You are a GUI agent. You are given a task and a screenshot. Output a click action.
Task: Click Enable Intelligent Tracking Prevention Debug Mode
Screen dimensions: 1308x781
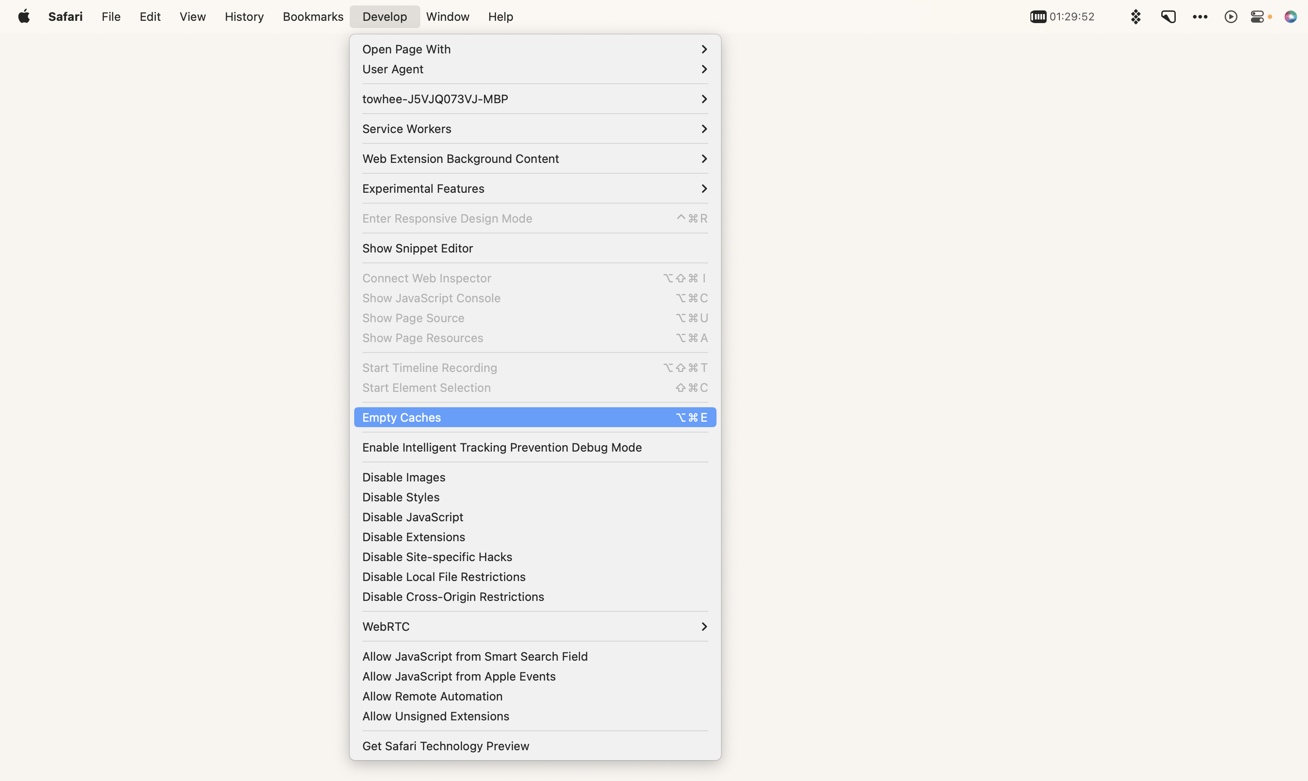[502, 447]
